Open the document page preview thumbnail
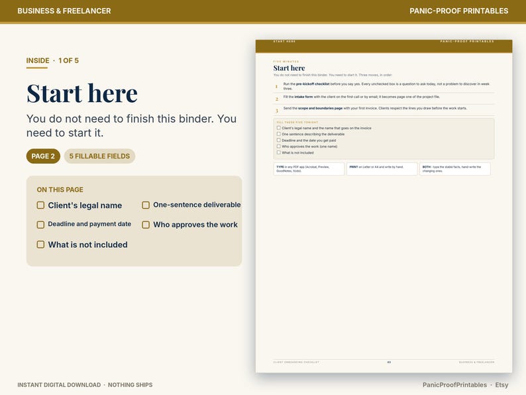Viewport: 526px width, 395px height. pyautogui.click(x=384, y=206)
